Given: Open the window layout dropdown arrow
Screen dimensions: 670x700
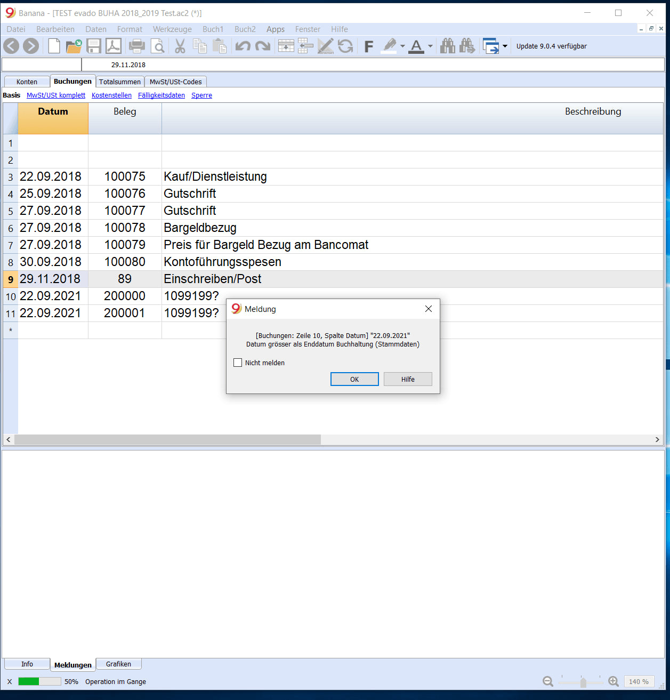Looking at the screenshot, I should point(505,46).
